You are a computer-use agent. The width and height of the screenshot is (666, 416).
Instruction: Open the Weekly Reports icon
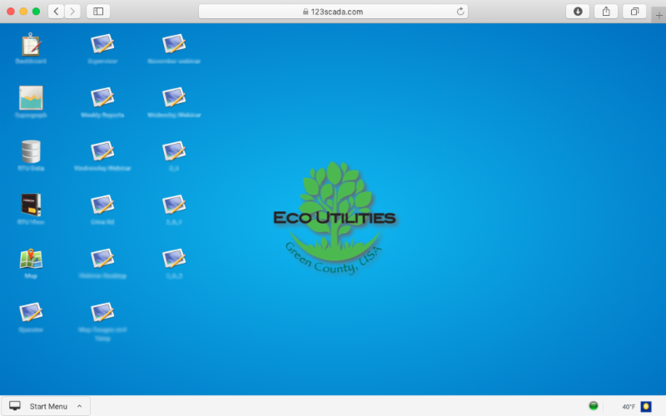point(102,98)
